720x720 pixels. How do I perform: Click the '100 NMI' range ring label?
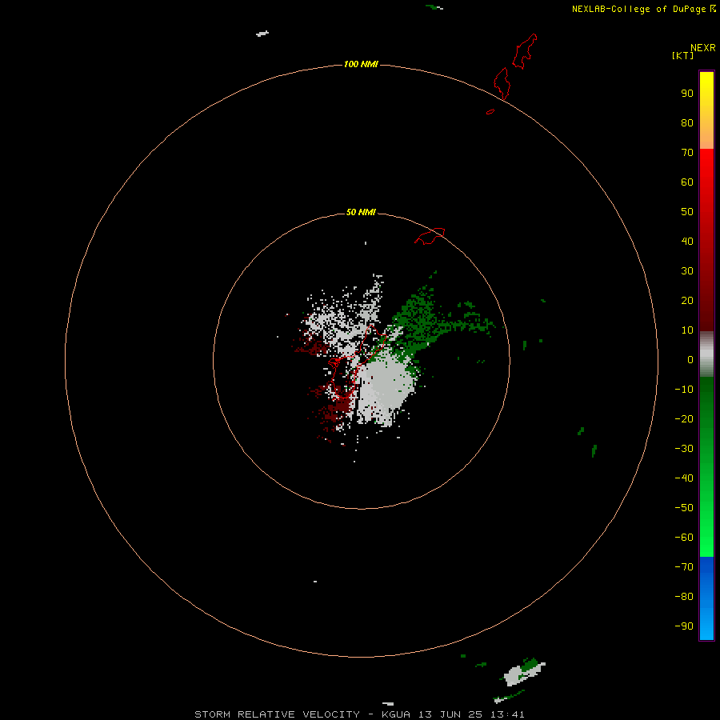click(x=361, y=64)
